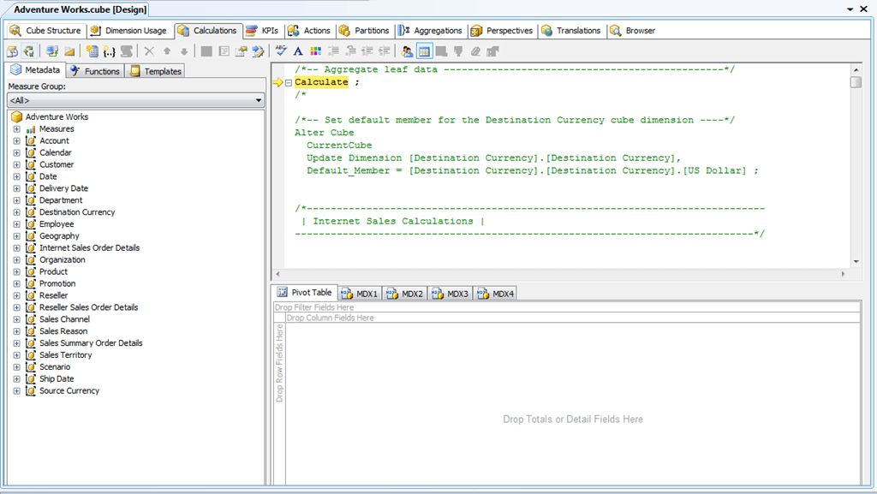Expand the Account dimension node
Screen dimensions: 877x494
[17, 140]
